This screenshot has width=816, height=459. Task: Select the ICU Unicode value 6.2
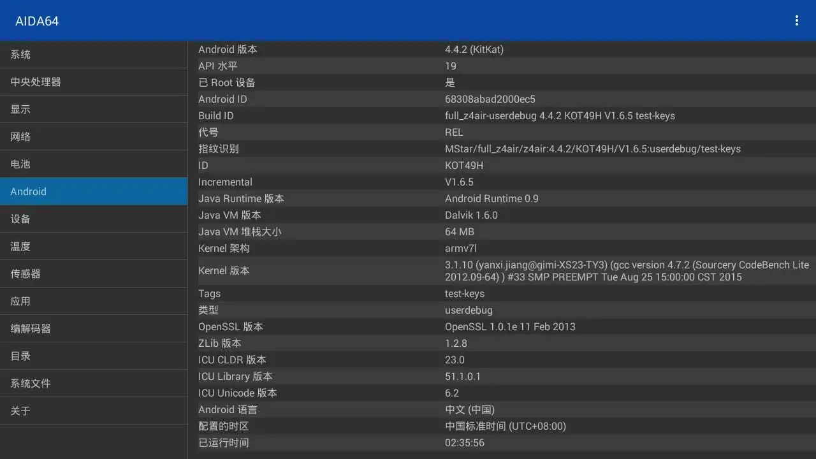pyautogui.click(x=452, y=393)
